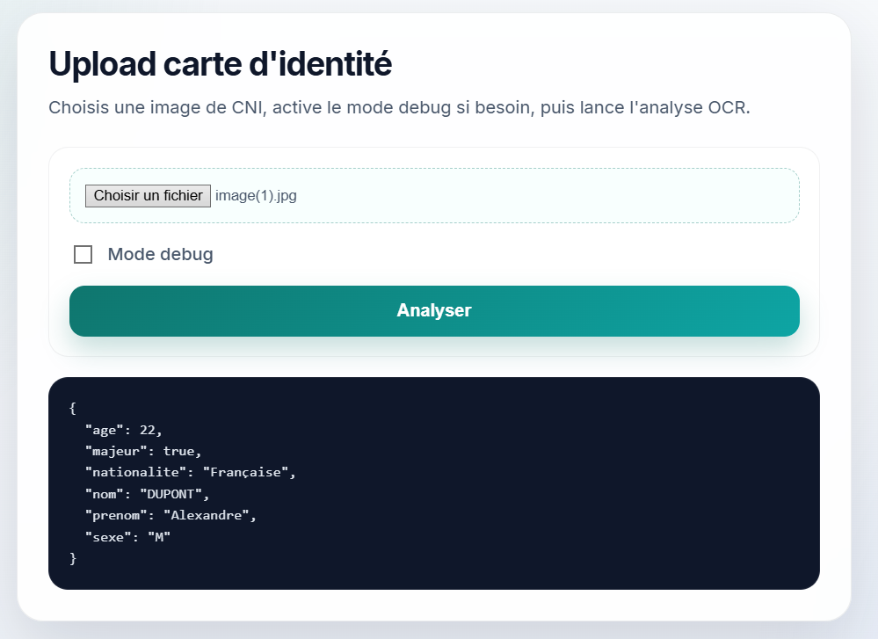The image size is (878, 639).
Task: Click the closing brace of the JSON
Action: click(73, 557)
